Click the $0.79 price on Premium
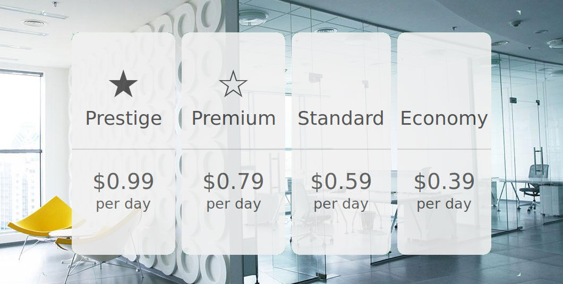The width and height of the screenshot is (563, 284). tap(233, 182)
